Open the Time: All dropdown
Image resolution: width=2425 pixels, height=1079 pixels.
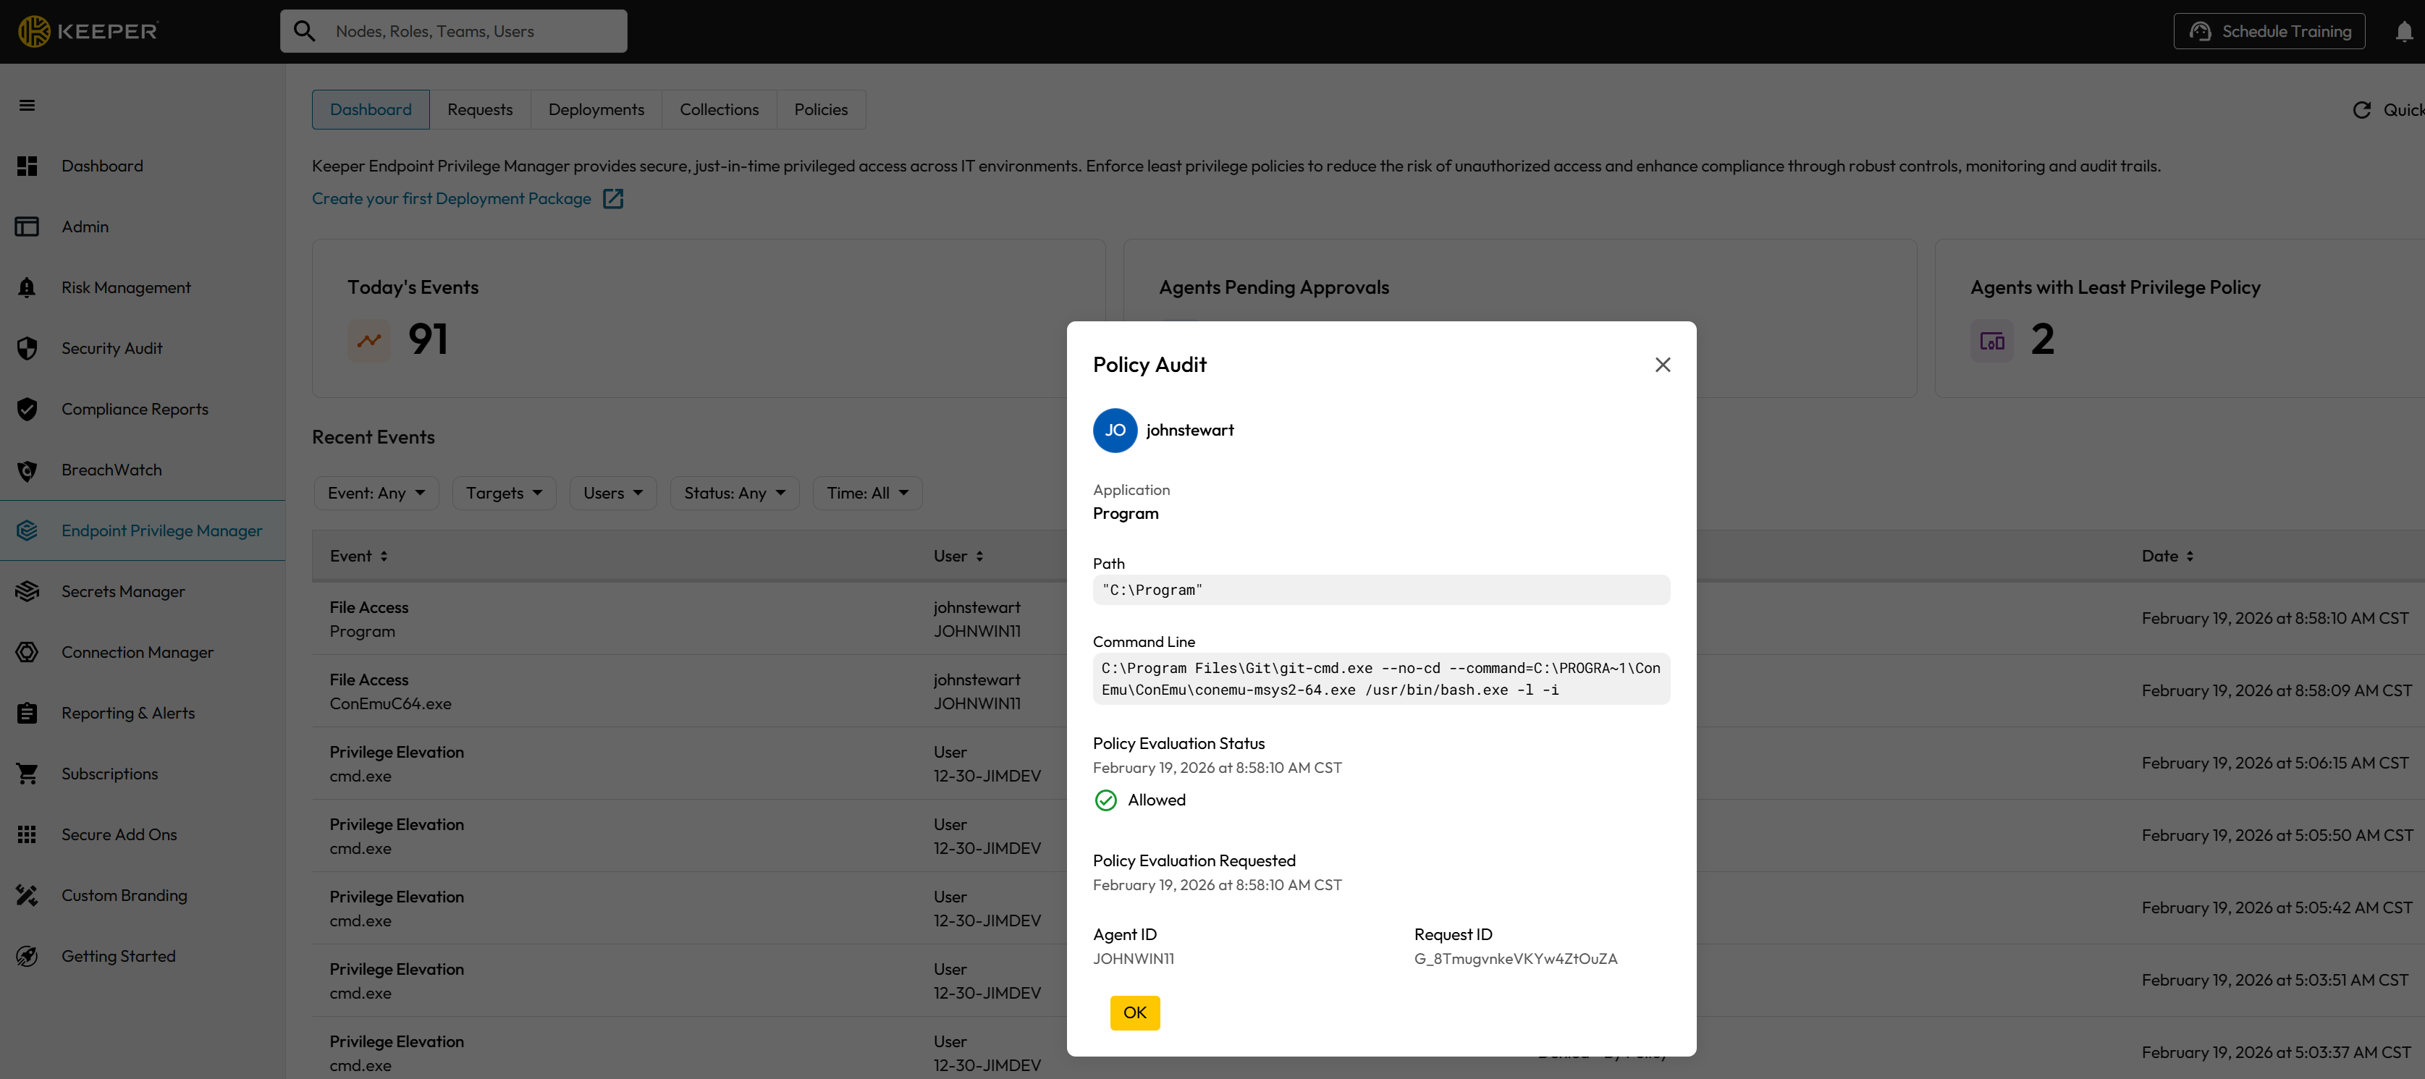point(867,494)
